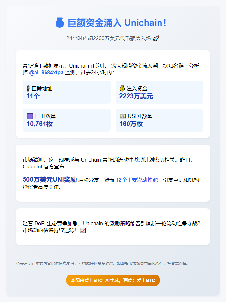Viewport: 226px width, 302px height.
Task: Click the blue money bag icon in title
Action: (60, 23)
